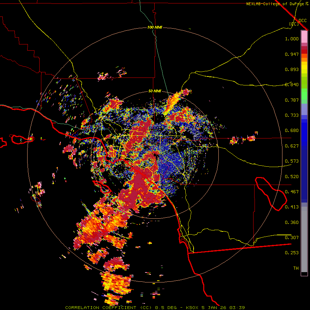Image resolution: width=310 pixels, height=310 pixels.
Task: Click the 0.733 scale value
Action: click(292, 115)
